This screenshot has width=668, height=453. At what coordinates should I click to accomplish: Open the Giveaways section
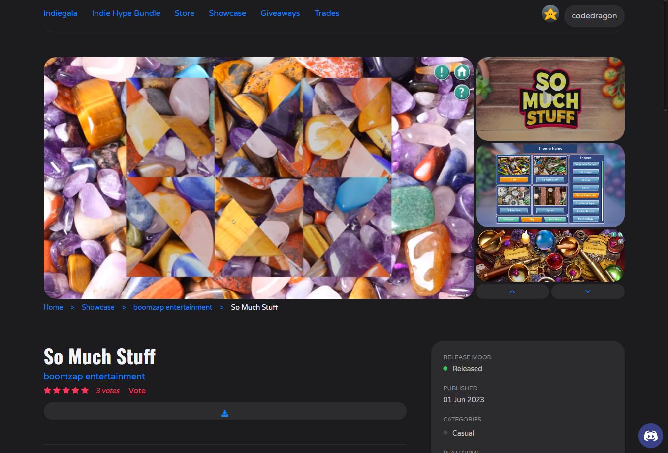click(280, 13)
